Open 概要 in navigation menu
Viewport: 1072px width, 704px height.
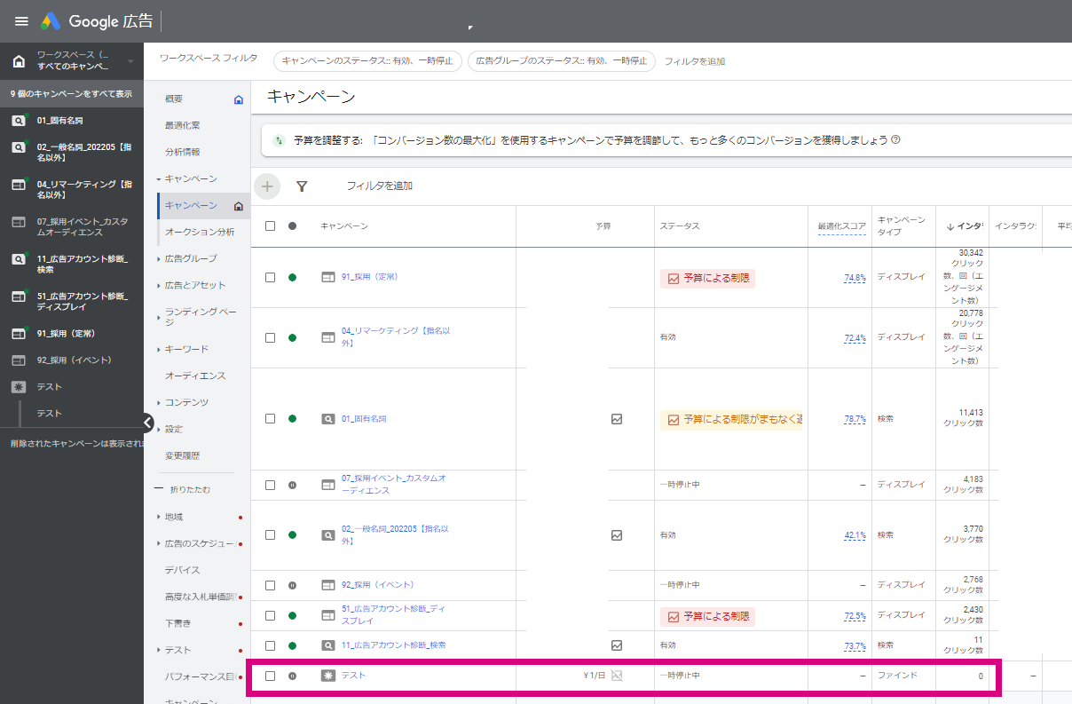(x=174, y=99)
